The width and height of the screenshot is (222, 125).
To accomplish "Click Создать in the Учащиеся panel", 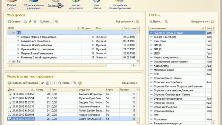I will pyautogui.click(x=14, y=22).
